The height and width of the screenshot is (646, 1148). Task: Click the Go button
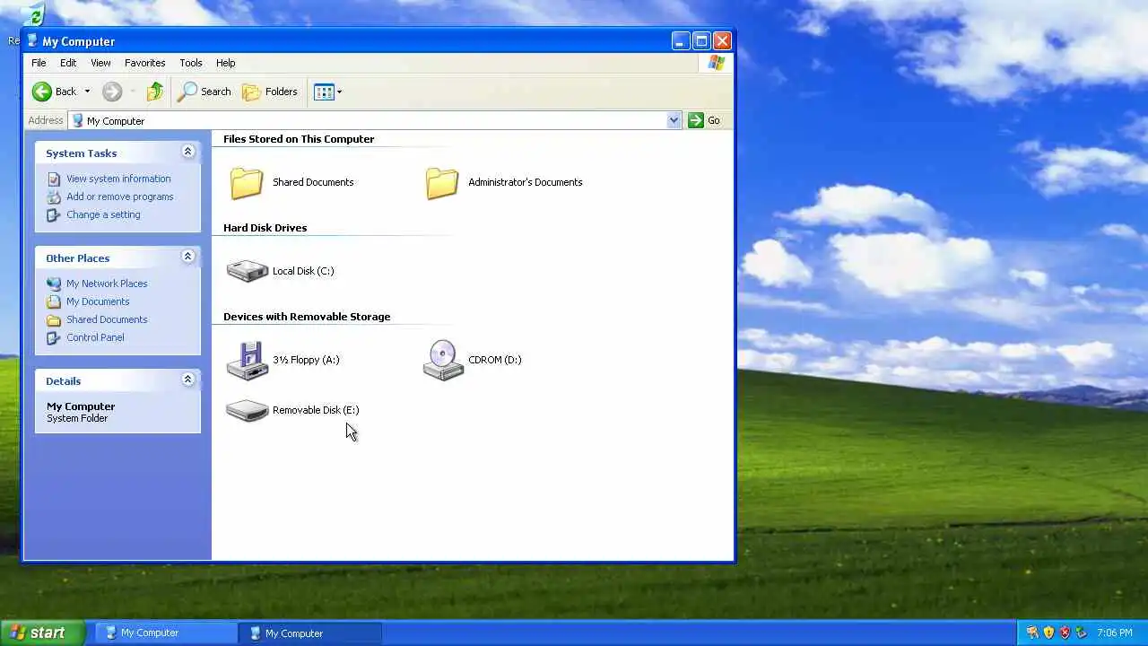pyautogui.click(x=704, y=120)
